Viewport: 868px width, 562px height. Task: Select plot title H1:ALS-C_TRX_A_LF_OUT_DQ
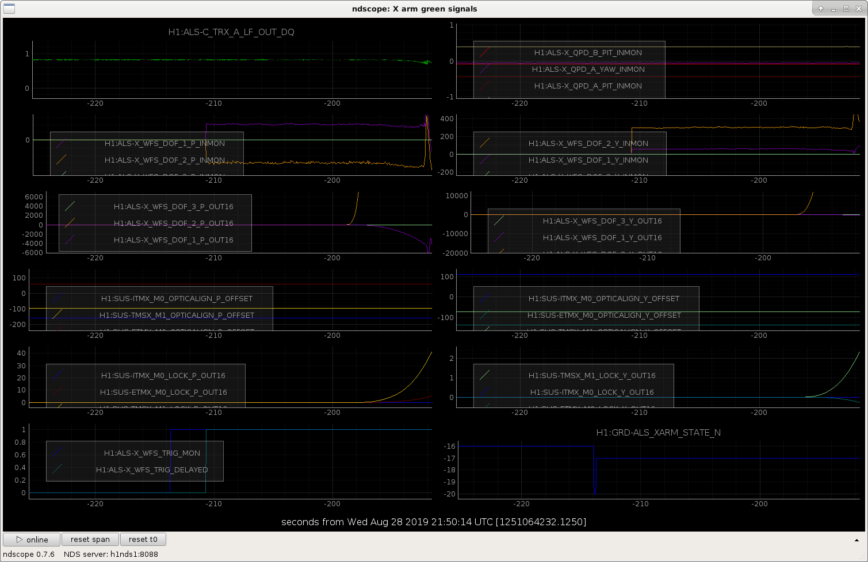pyautogui.click(x=231, y=32)
